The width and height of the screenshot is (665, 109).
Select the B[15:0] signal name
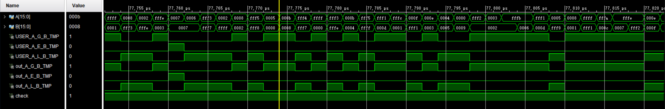click(23, 27)
